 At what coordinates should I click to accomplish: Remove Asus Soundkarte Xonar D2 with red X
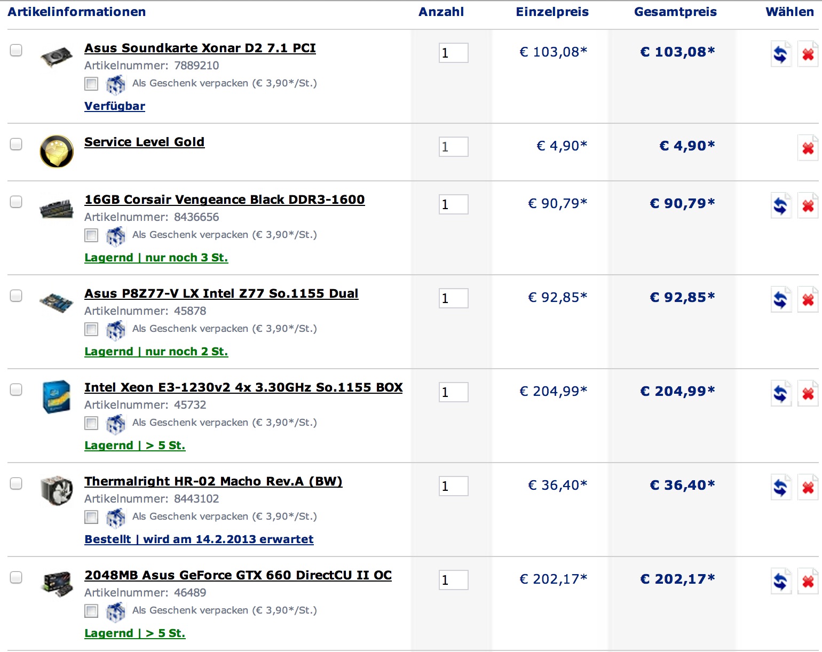point(808,54)
